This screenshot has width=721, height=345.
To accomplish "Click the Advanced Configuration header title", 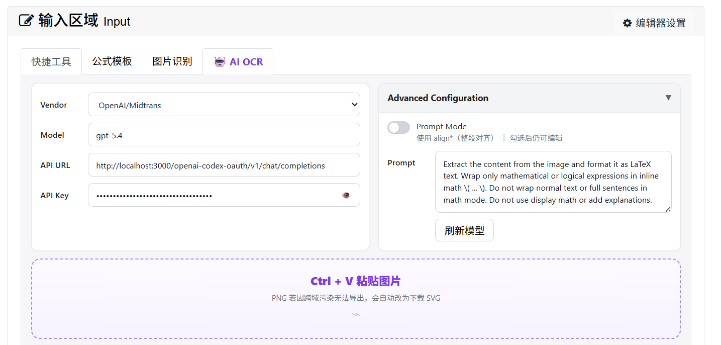I will [x=438, y=98].
